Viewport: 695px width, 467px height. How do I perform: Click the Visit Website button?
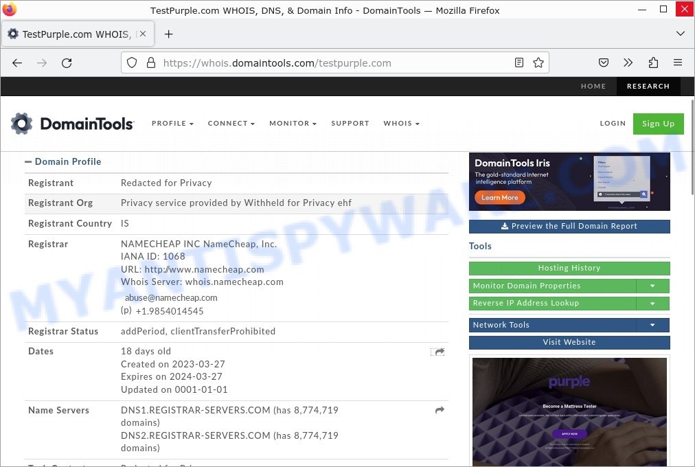[x=569, y=343]
